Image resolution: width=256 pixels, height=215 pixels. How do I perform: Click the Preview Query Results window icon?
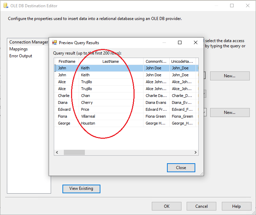[54, 43]
